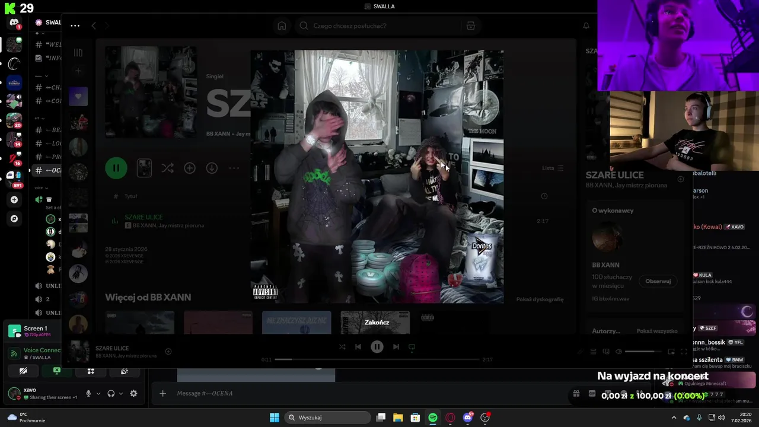759x427 pixels.
Task: Click Pokaż wszystko beside Autorzy
Action: pos(657,331)
